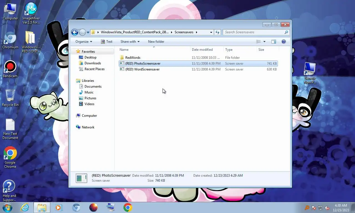Image resolution: width=355 pixels, height=213 pixels.
Task: Click the address bar refresh button
Action: click(x=217, y=32)
